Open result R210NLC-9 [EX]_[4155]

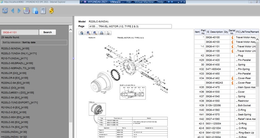click(15, 108)
